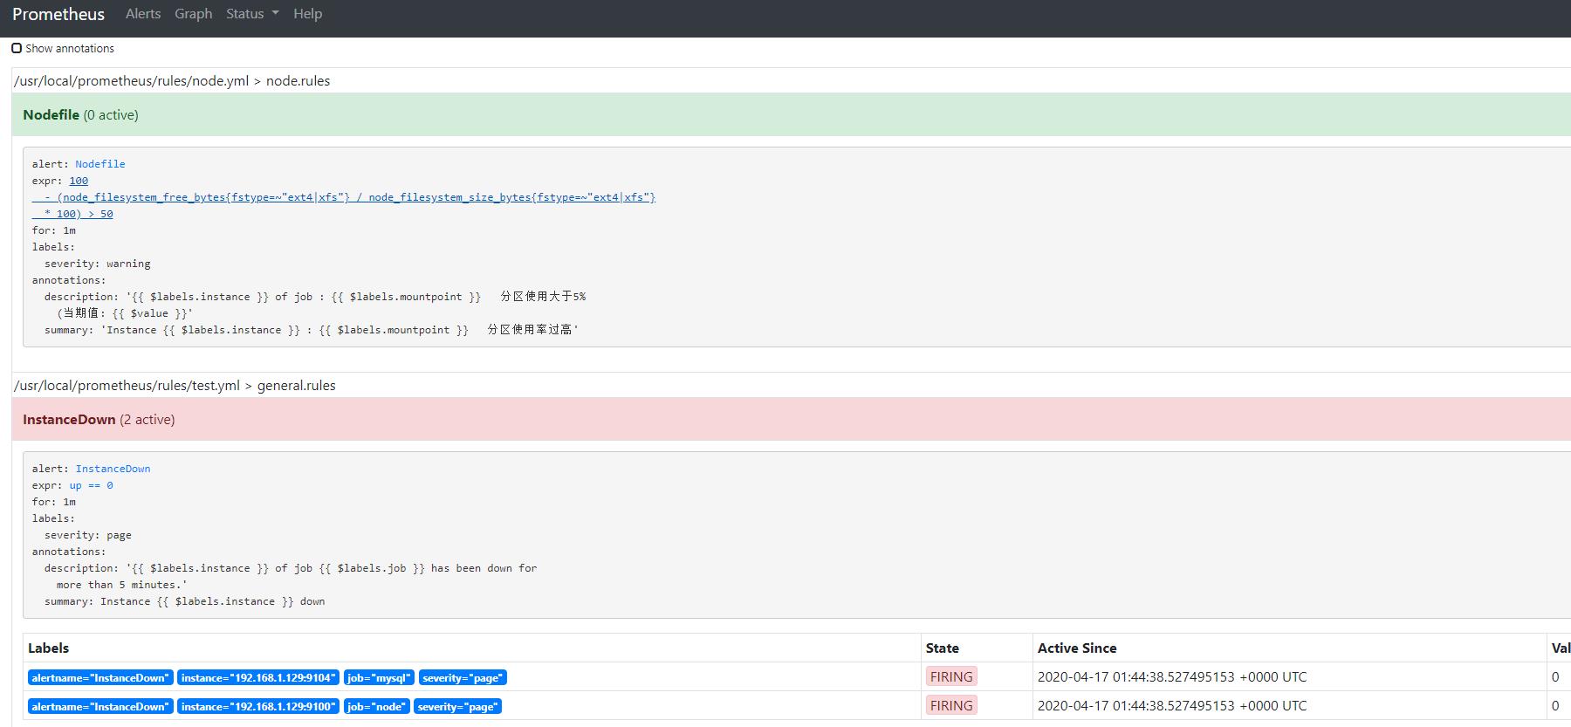Open the Nodefile expr link starting with 100

point(79,181)
